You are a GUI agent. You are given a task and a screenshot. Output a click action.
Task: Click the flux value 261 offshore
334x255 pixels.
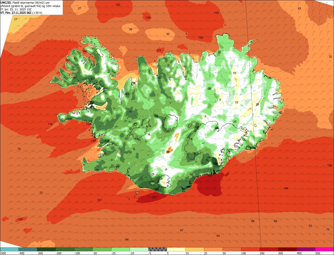[154, 197]
